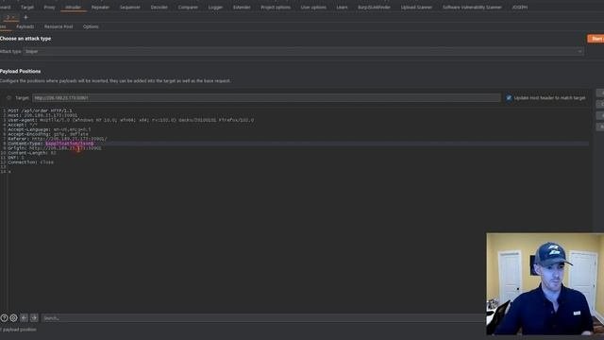
Task: Switch to the Options sub-tab
Action: point(91,26)
